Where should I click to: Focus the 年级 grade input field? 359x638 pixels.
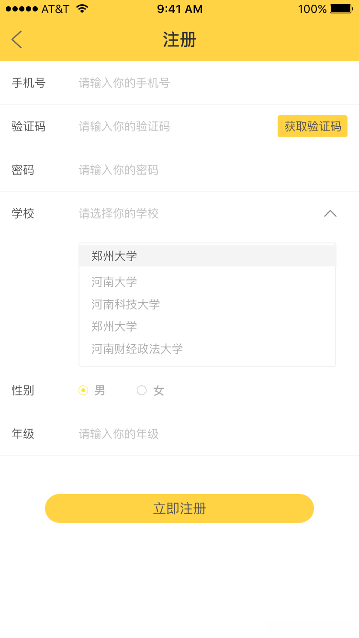(191, 434)
